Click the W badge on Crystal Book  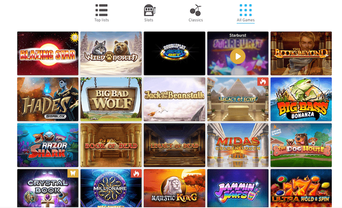73,173
